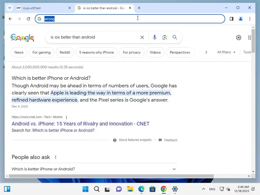Click the horizontal scrollbar thumb
Viewport: 260px width, 195px height.
(x=111, y=176)
